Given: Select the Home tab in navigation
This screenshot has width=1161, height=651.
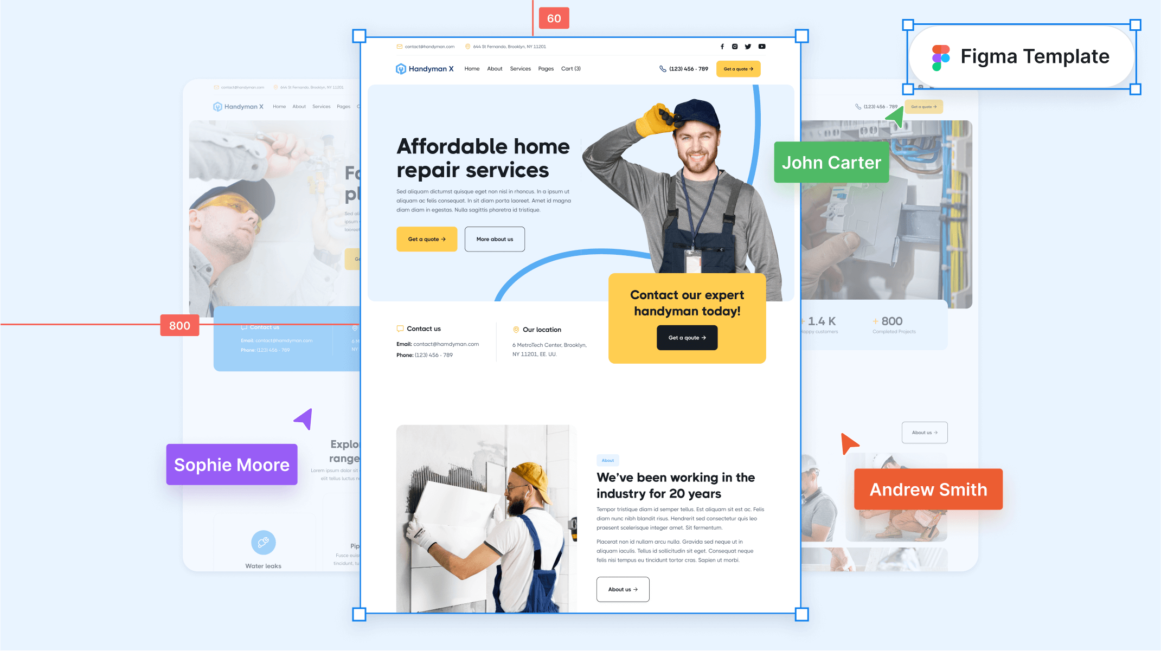Looking at the screenshot, I should (472, 68).
